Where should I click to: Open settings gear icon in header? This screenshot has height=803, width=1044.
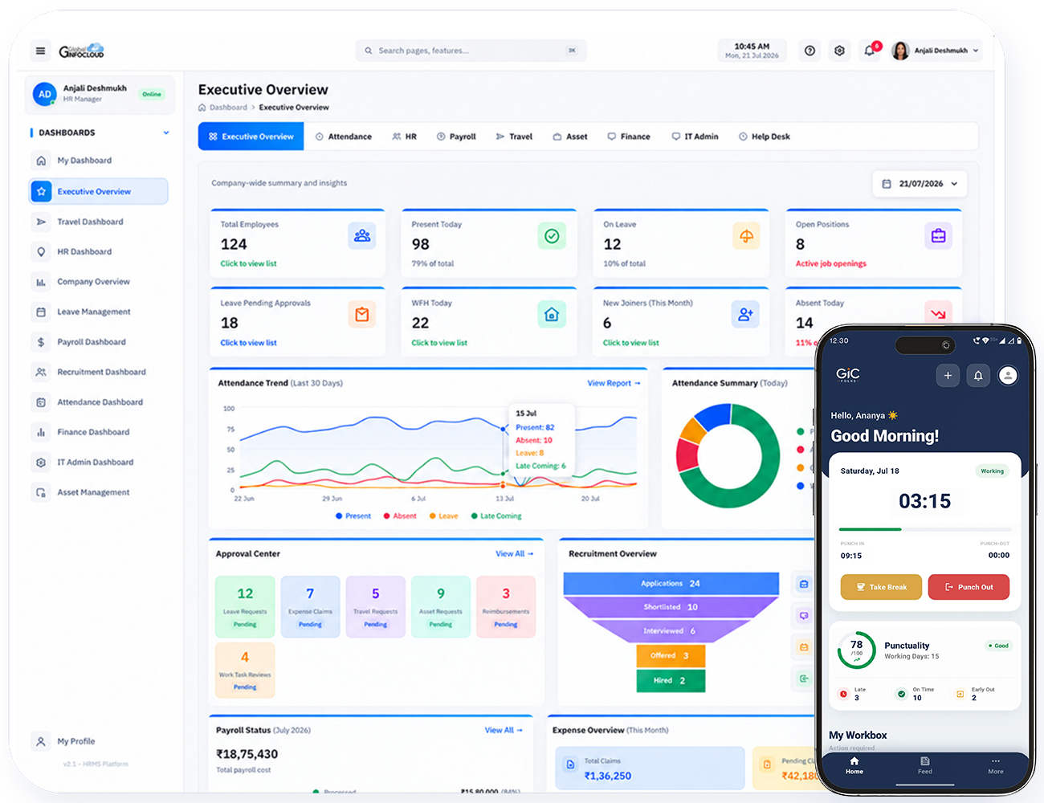pos(839,51)
